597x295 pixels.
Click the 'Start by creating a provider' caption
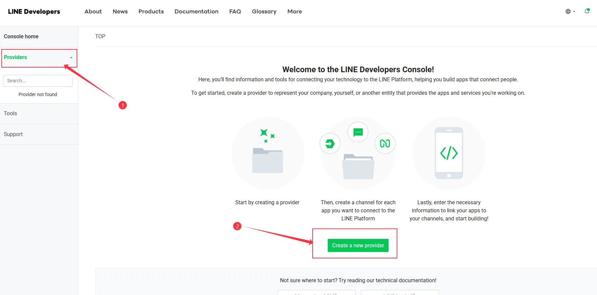(267, 202)
